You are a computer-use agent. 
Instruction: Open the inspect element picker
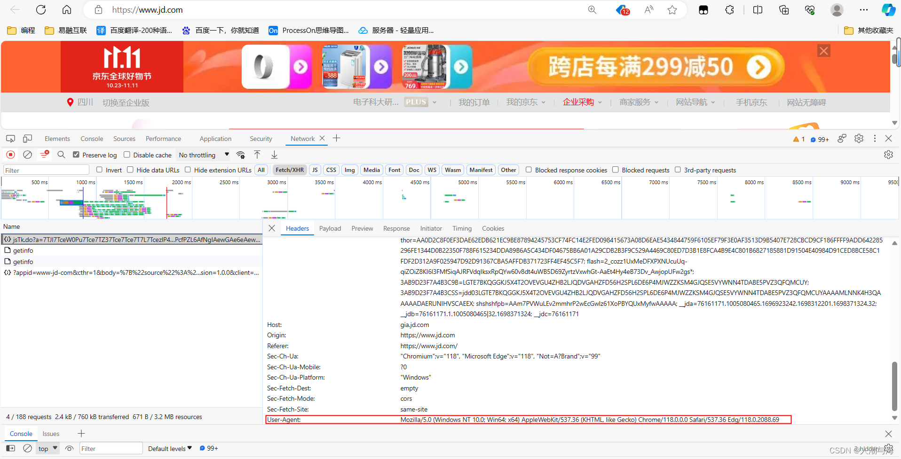click(x=10, y=139)
